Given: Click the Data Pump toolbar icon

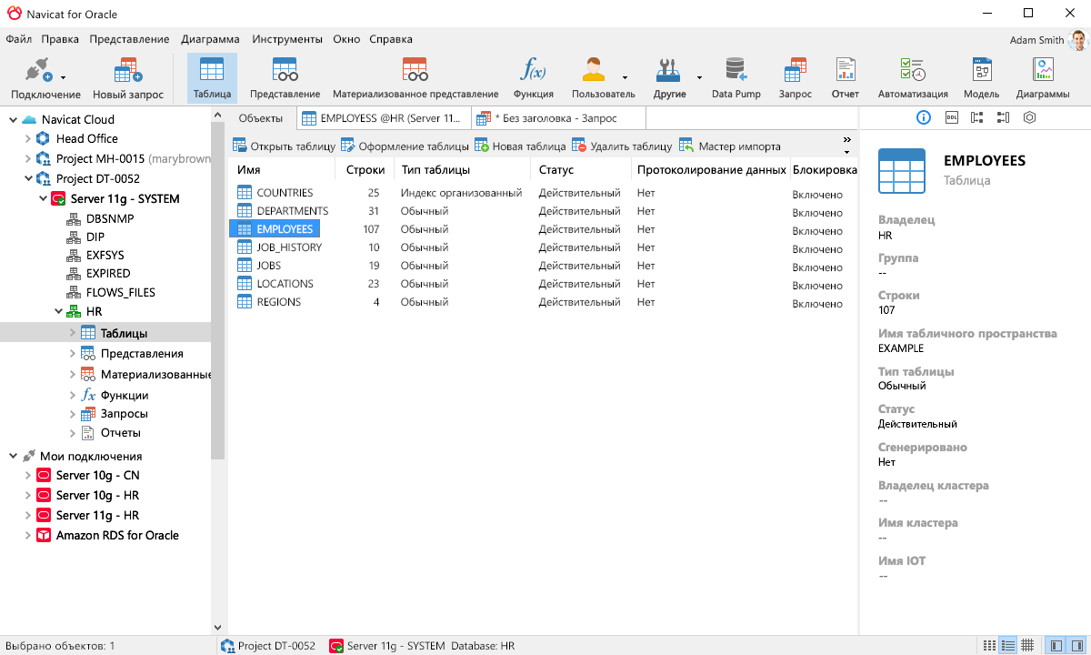Looking at the screenshot, I should point(736,78).
